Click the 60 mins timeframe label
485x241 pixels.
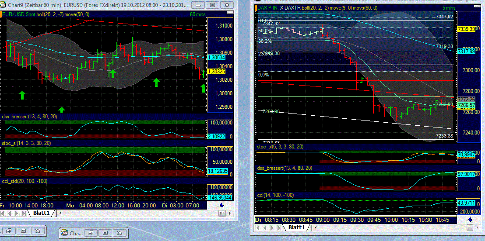[197, 14]
